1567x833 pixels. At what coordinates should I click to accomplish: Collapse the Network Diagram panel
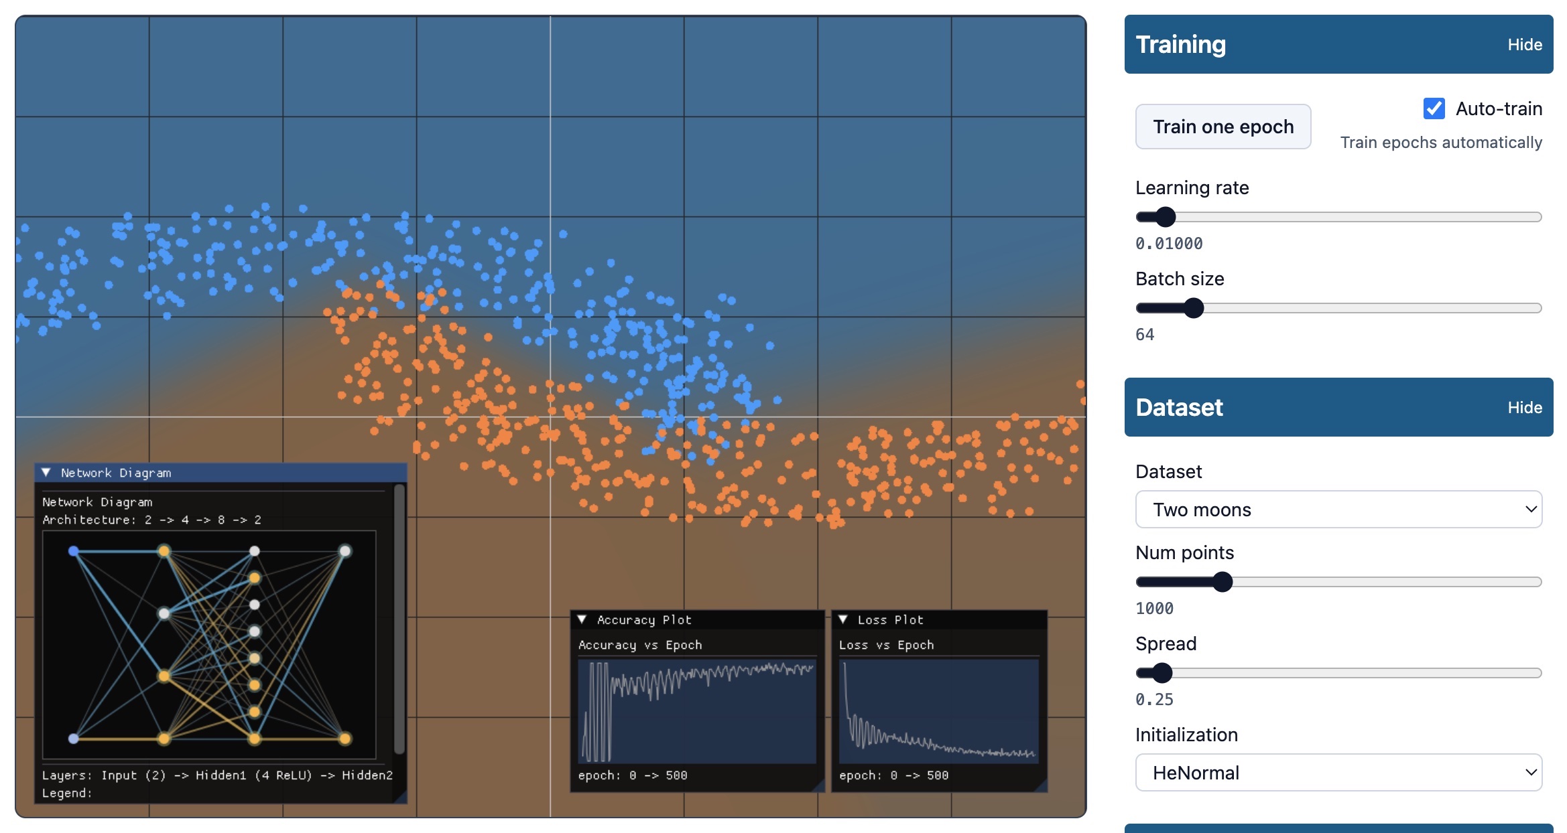click(x=46, y=473)
